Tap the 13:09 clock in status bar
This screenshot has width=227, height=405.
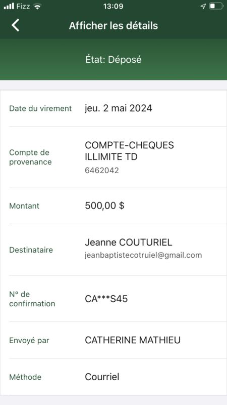pos(113,6)
